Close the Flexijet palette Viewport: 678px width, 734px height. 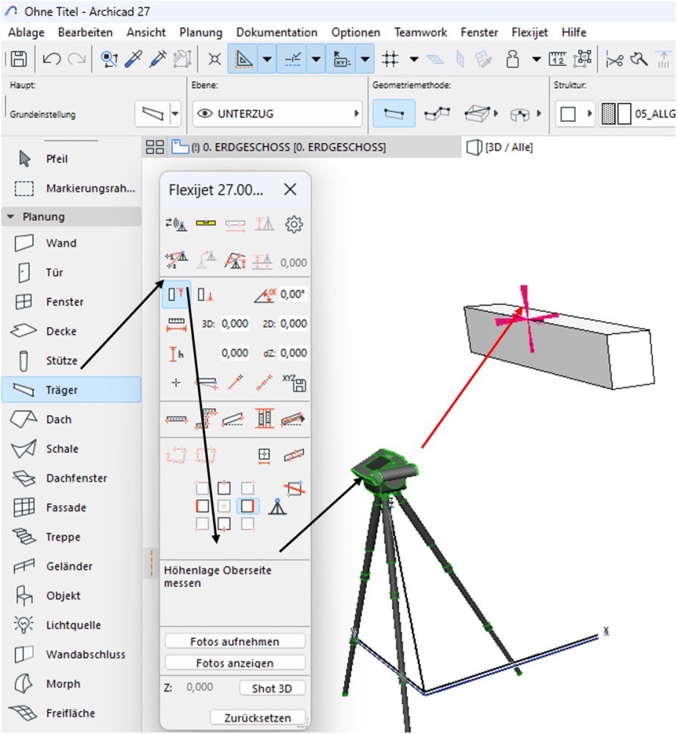[290, 189]
